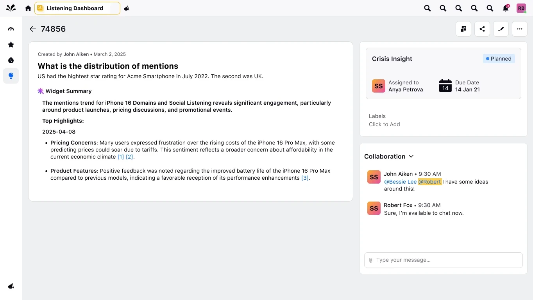Focus the 'Type your message...' input
533x300 pixels.
pos(443,260)
